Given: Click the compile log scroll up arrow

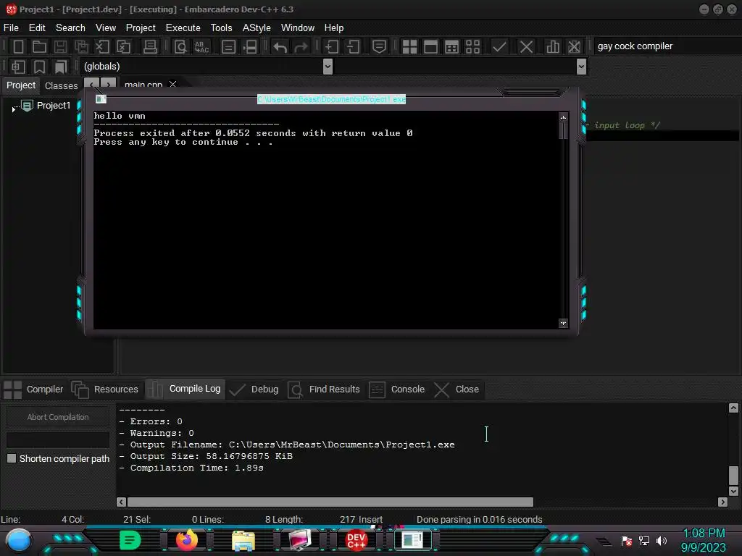Looking at the screenshot, I should point(733,408).
